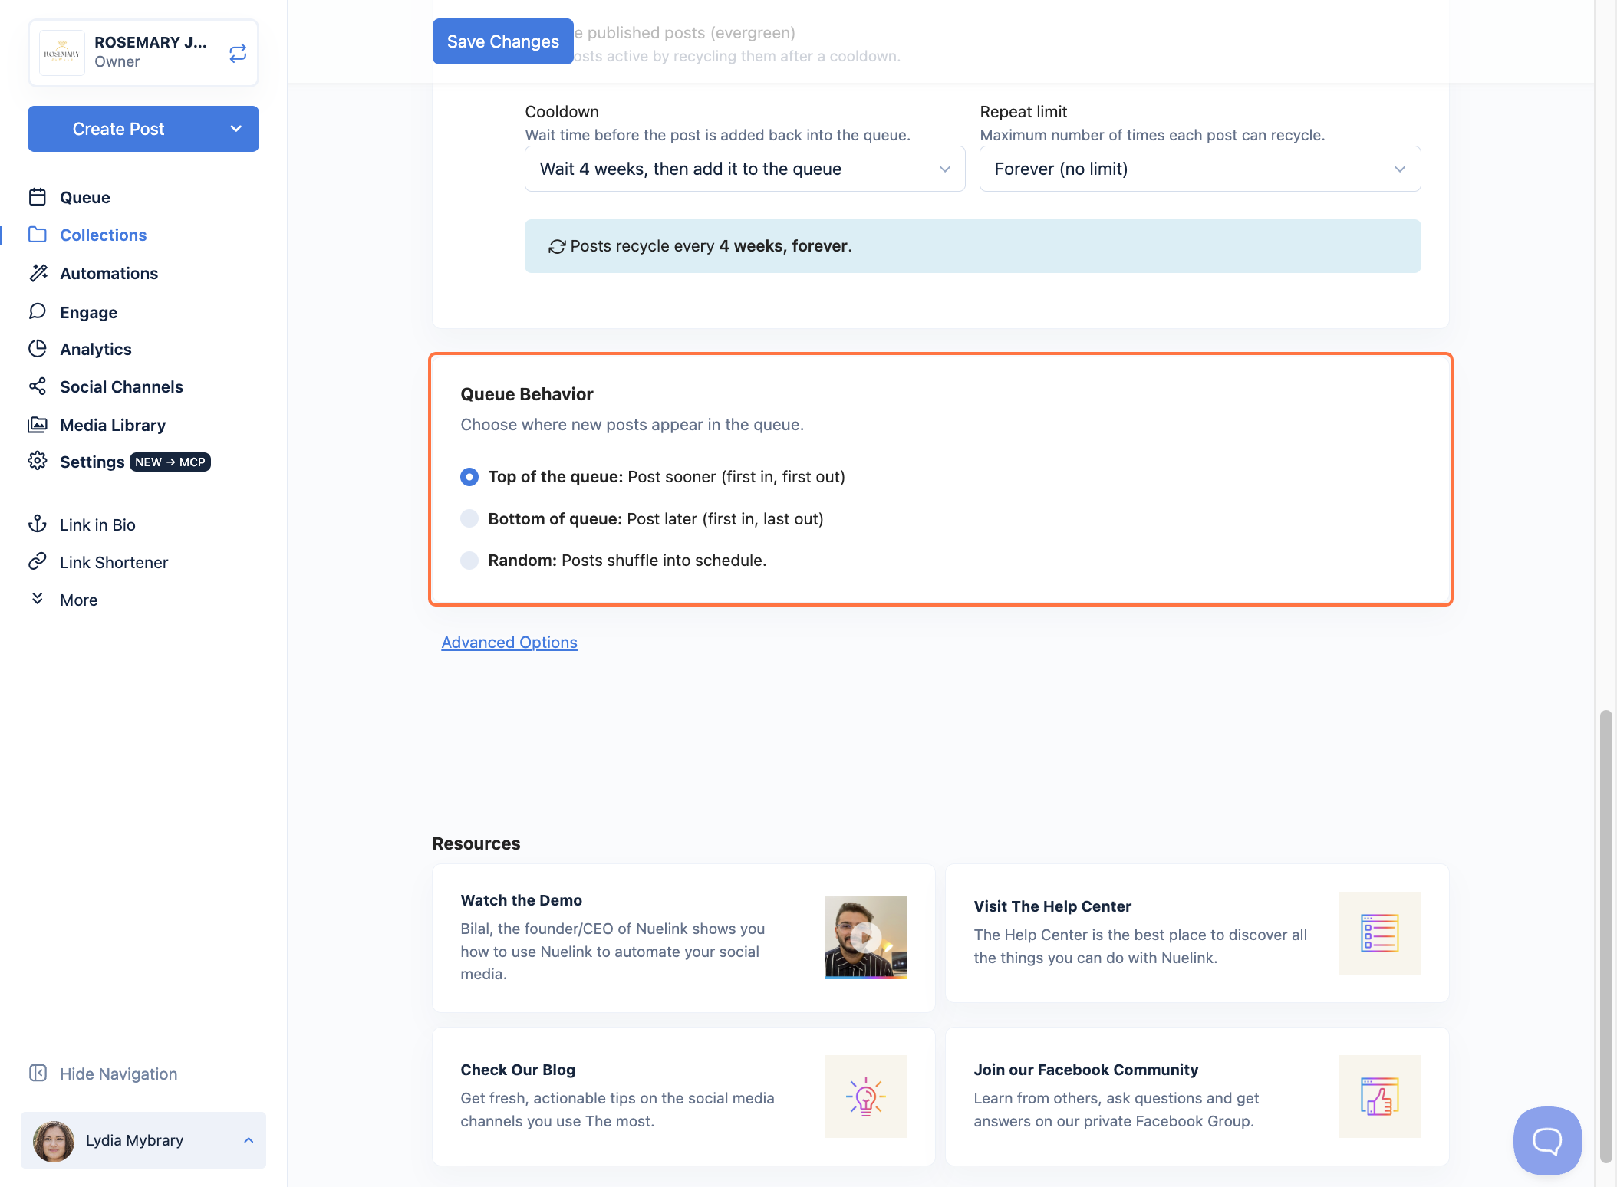The width and height of the screenshot is (1617, 1187).
Task: Open the Cooldown wait time dropdown
Action: click(x=745, y=169)
